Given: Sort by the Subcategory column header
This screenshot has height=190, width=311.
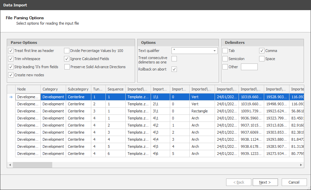Looking at the screenshot, I should (79, 89).
